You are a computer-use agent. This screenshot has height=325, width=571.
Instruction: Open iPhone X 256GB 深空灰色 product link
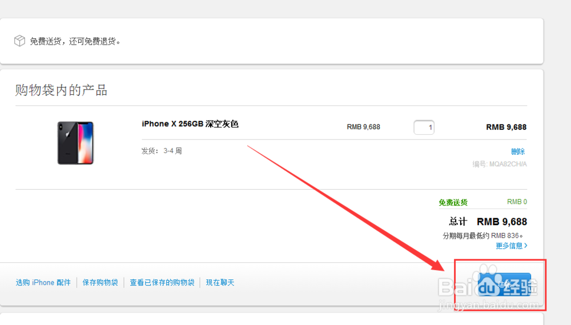point(190,124)
